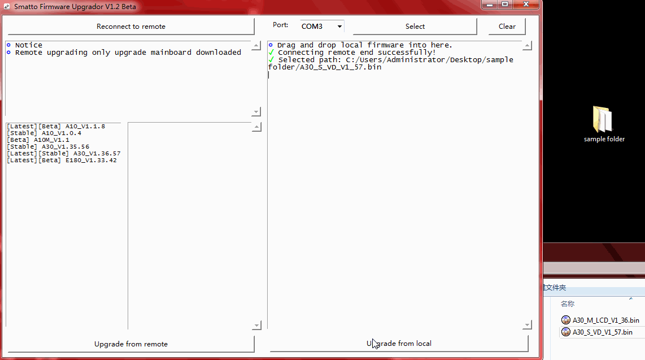Select [Stable] A10_V1.0.4 firmware entry
645x360 pixels.
44,133
